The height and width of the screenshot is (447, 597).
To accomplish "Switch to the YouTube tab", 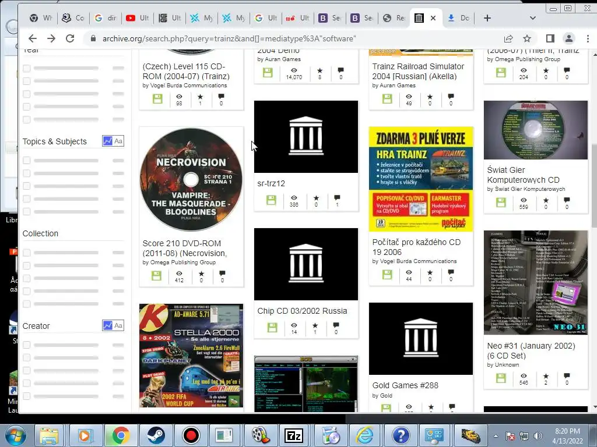I will coord(137,18).
